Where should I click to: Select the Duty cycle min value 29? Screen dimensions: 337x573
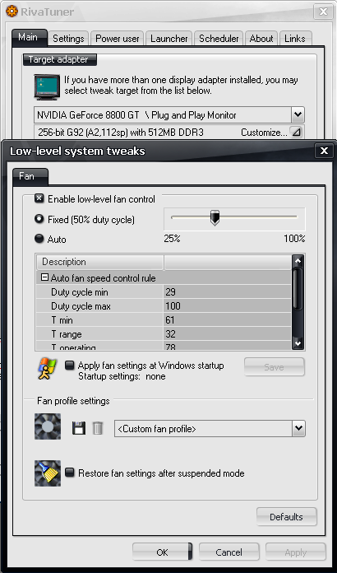tap(227, 292)
